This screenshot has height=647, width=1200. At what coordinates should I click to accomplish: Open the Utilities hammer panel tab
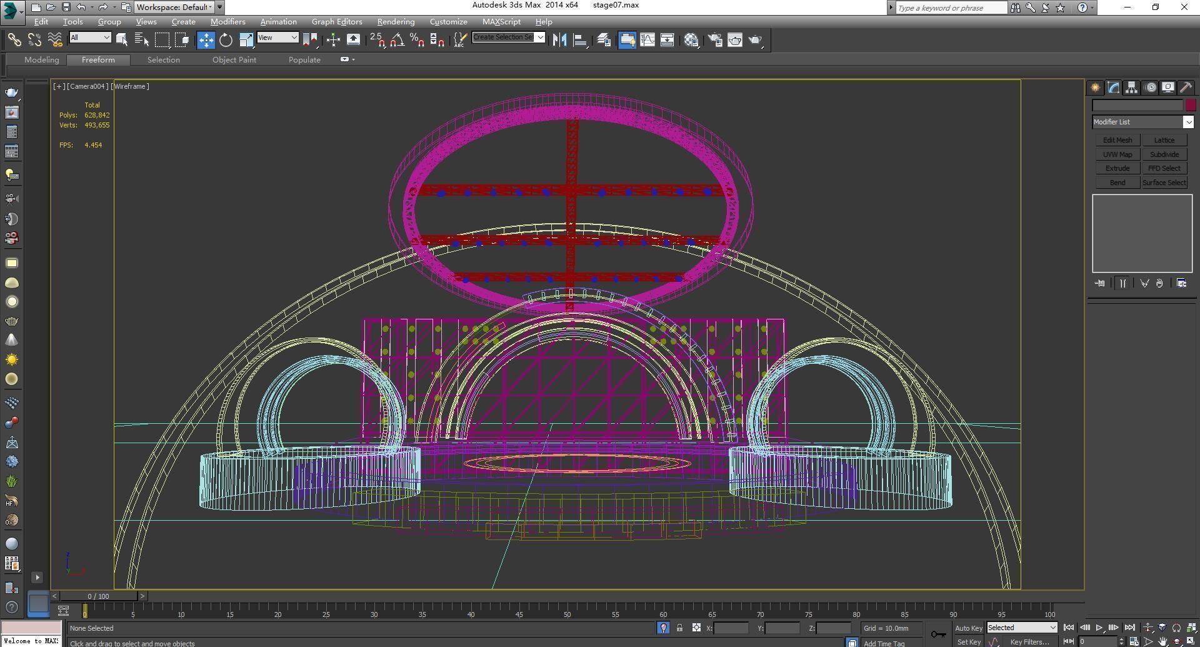pyautogui.click(x=1186, y=88)
